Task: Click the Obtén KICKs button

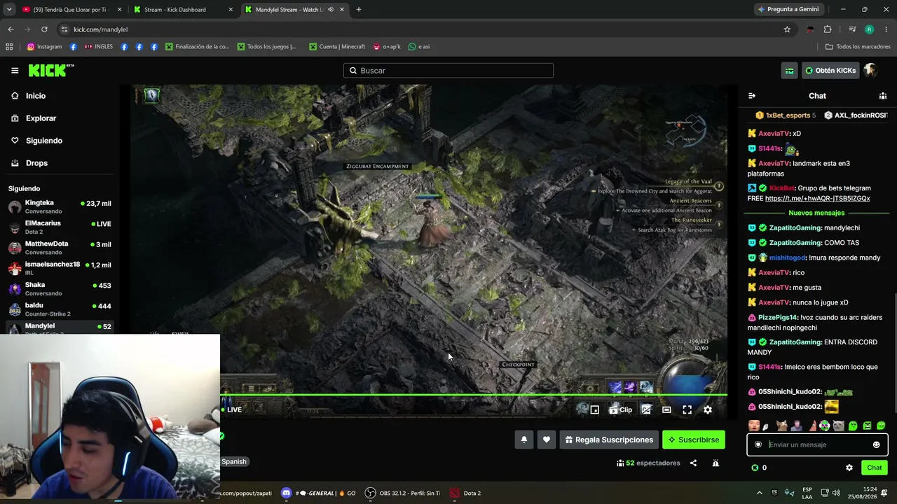Action: click(830, 71)
